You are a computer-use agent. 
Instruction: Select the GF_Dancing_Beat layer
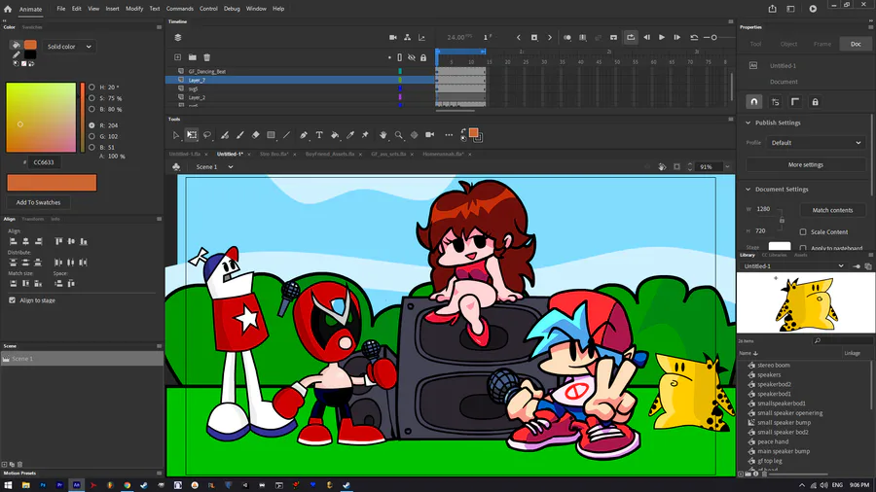coord(206,71)
